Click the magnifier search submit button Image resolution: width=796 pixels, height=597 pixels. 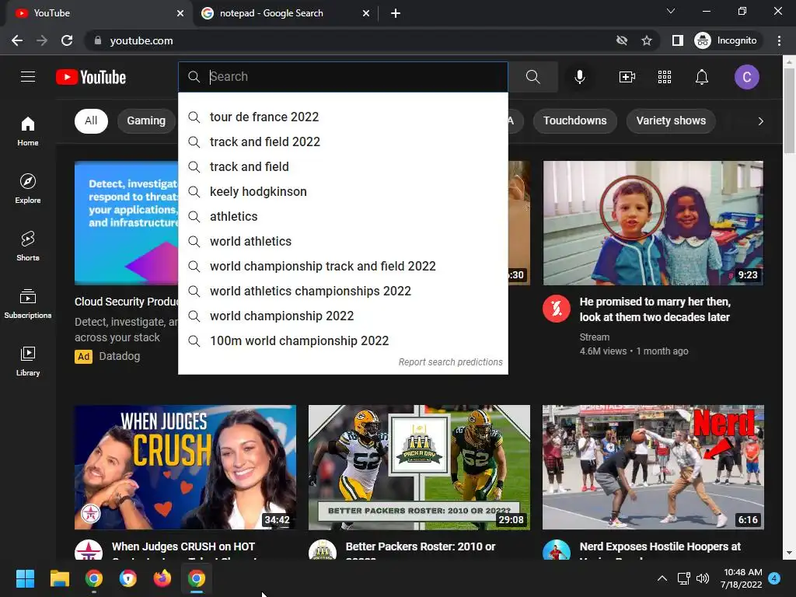pos(533,77)
